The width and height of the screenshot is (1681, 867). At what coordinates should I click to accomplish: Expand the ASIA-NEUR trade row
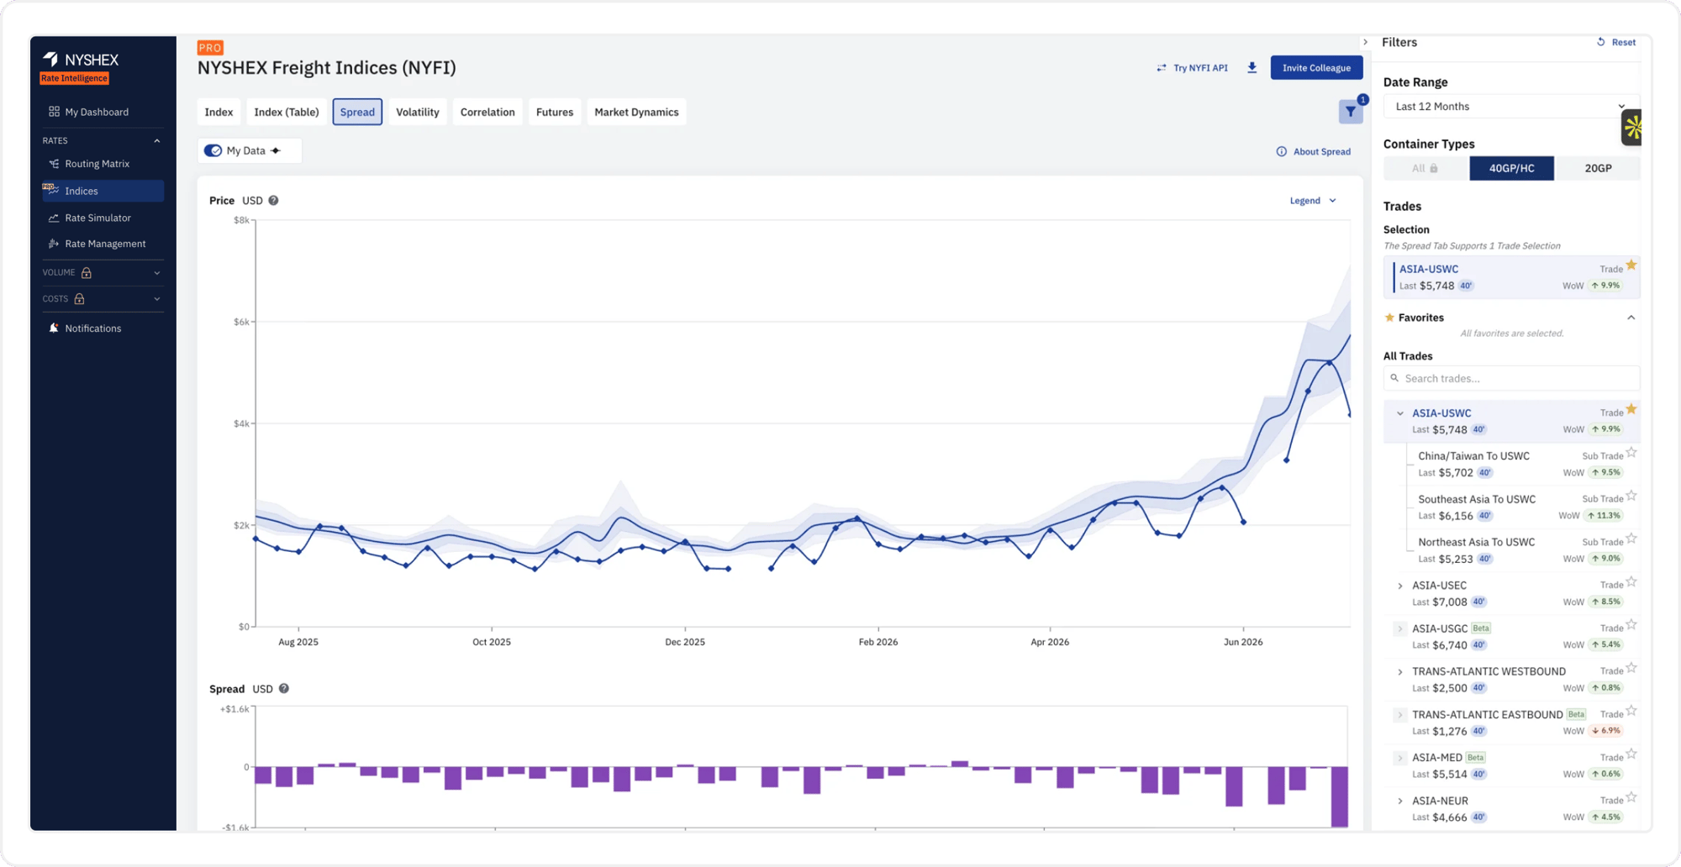[1400, 801]
